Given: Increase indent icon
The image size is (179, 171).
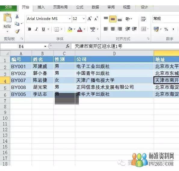Looking at the screenshot, I should pyautogui.click(x=134, y=29).
